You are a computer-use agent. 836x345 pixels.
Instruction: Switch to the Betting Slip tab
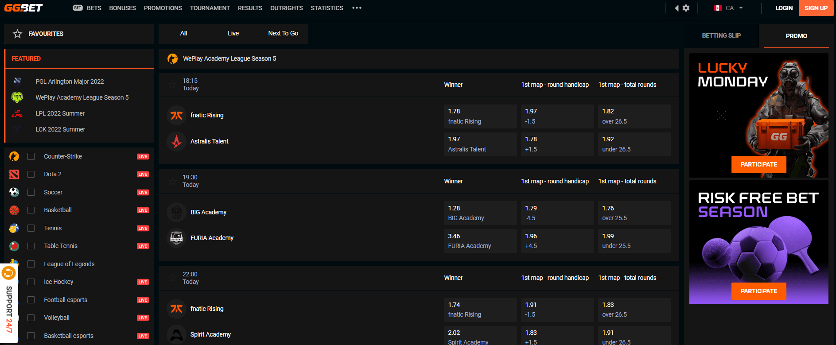coord(721,35)
